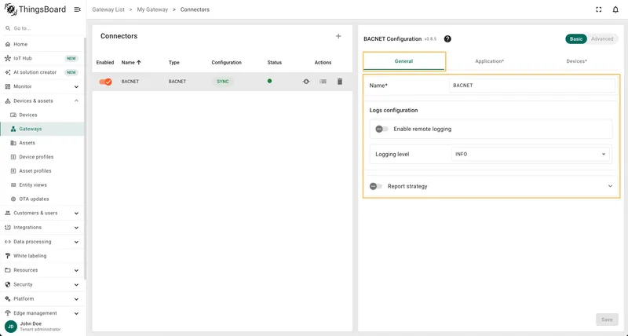628x336 pixels.
Task: Delete the BACNET connector via trash icon
Action: [x=340, y=82]
